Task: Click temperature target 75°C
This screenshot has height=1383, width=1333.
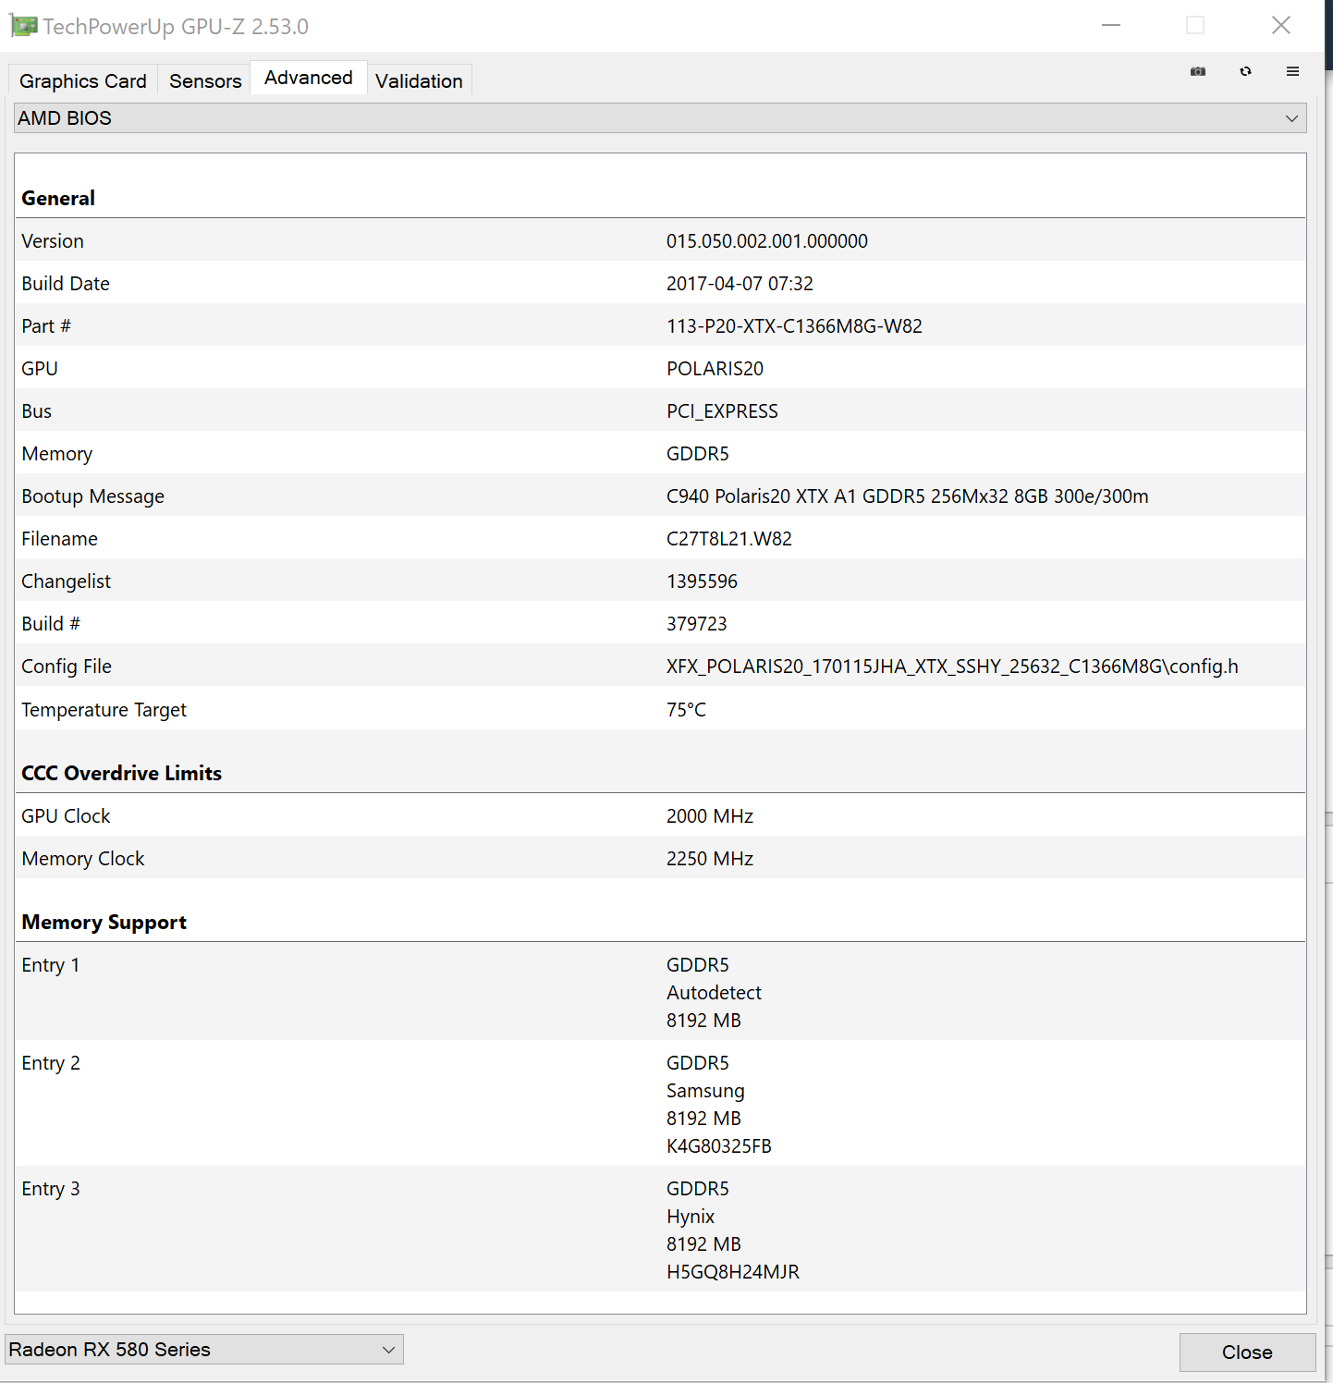Action: pos(686,710)
